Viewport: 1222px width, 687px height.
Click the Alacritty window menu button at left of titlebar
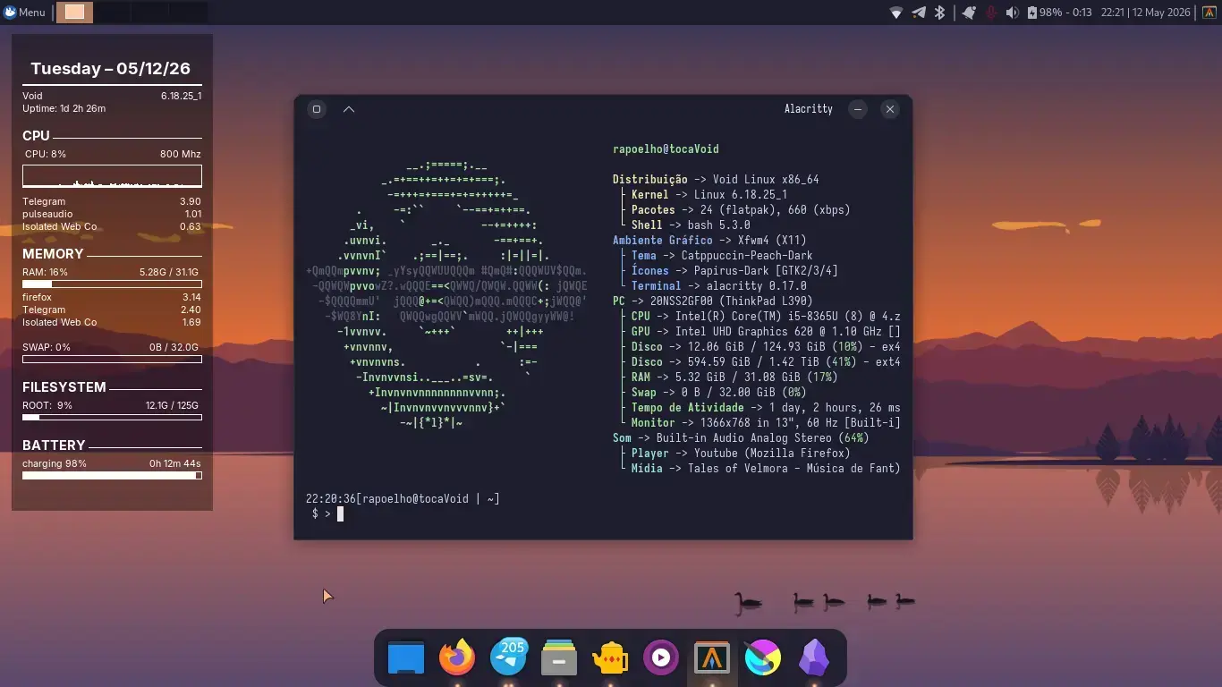point(317,109)
